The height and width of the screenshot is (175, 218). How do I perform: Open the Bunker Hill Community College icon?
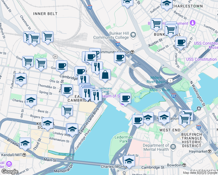pos(133,35)
